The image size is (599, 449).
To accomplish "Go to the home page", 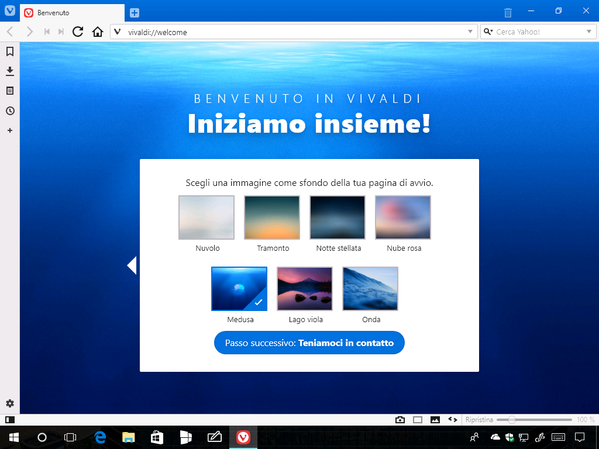I will pos(98,32).
